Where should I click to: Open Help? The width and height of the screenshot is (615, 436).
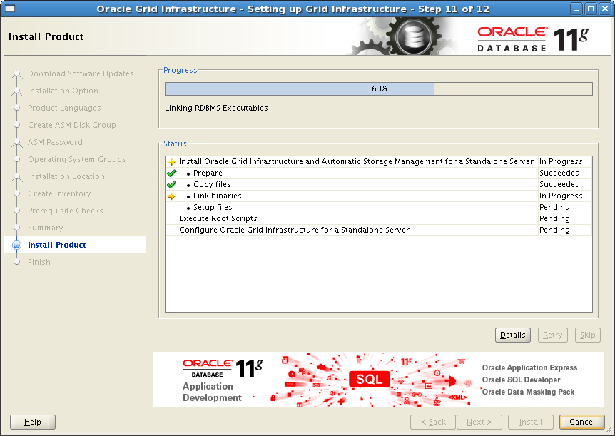(x=33, y=422)
